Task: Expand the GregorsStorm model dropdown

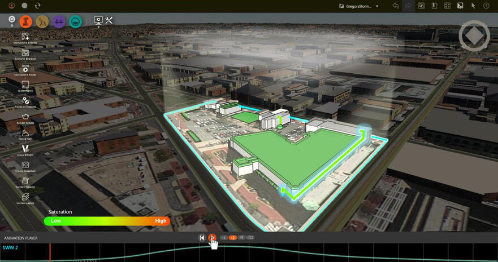Action: pos(377,7)
